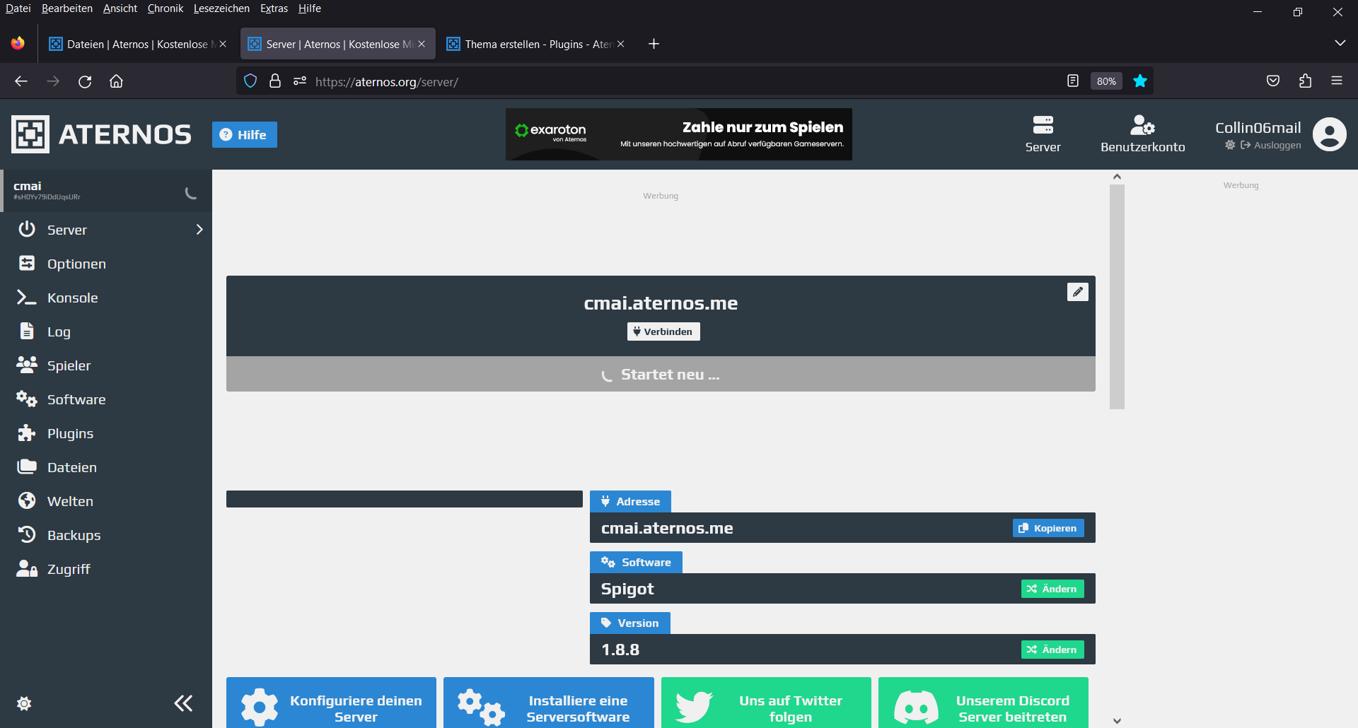1358x728 pixels.
Task: Open the Datei menu
Action: pos(18,8)
